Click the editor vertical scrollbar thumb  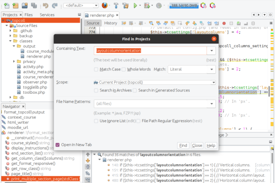pyautogui.click(x=269, y=91)
